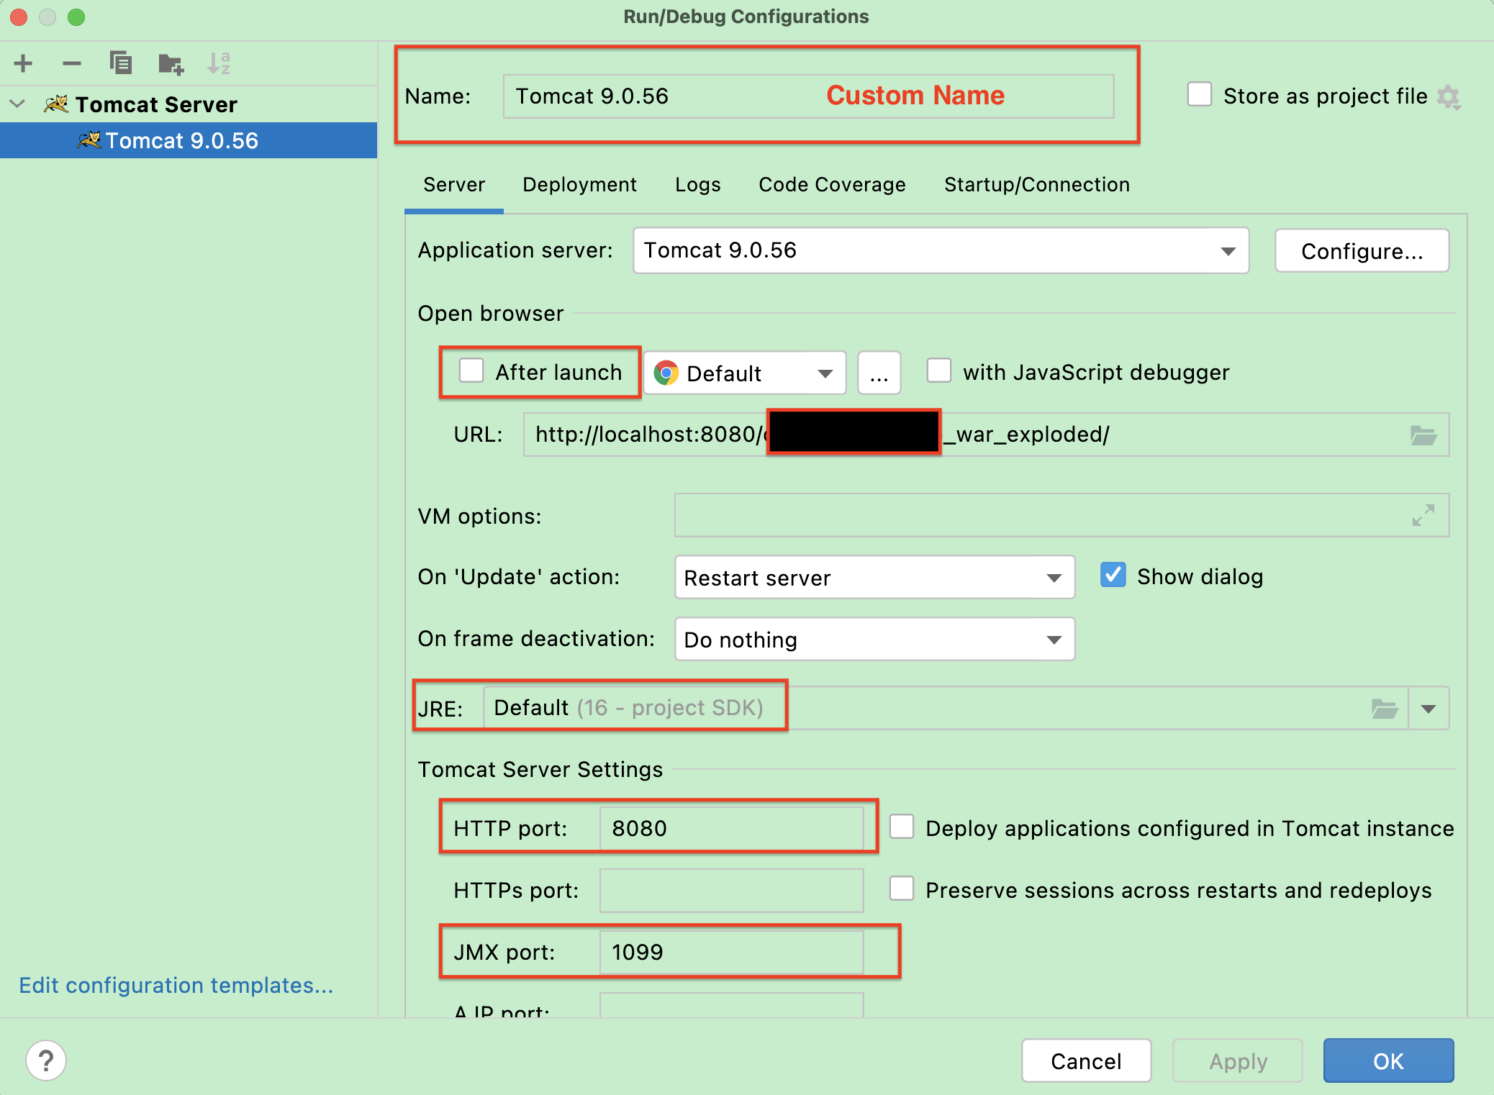
Task: Click the Cancel button
Action: coord(1086,1060)
